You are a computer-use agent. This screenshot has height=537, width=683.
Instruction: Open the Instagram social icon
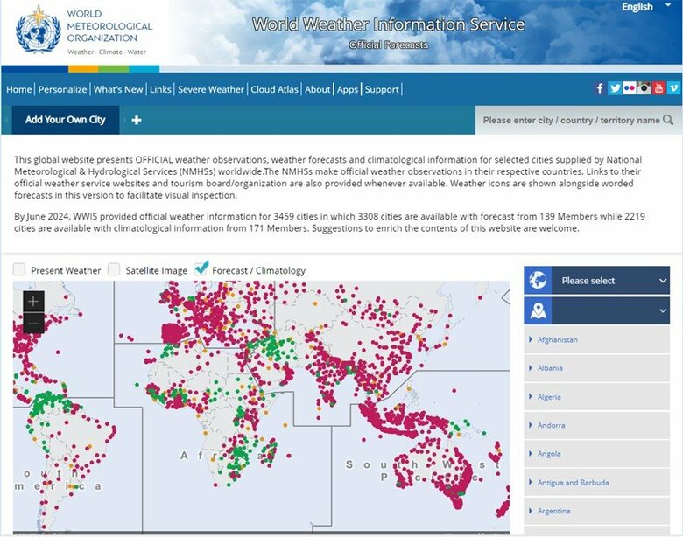click(644, 88)
